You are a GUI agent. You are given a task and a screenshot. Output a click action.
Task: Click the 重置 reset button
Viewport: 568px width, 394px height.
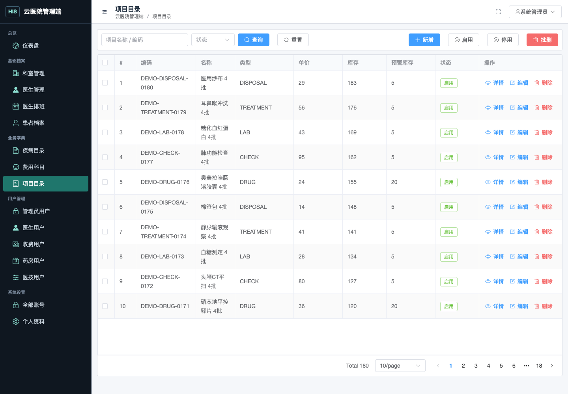tap(293, 40)
